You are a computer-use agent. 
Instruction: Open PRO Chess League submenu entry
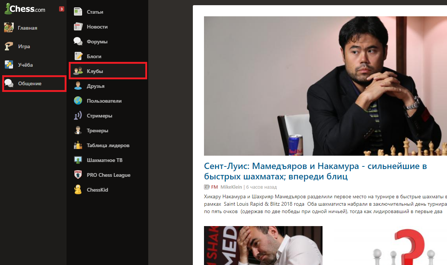109,175
